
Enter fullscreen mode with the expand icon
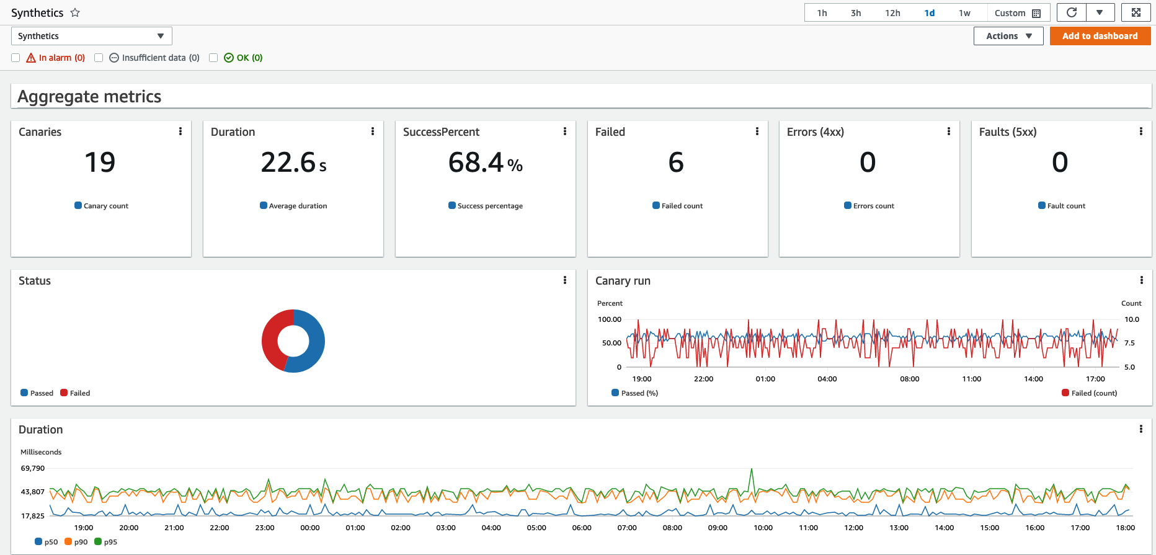[x=1136, y=12]
